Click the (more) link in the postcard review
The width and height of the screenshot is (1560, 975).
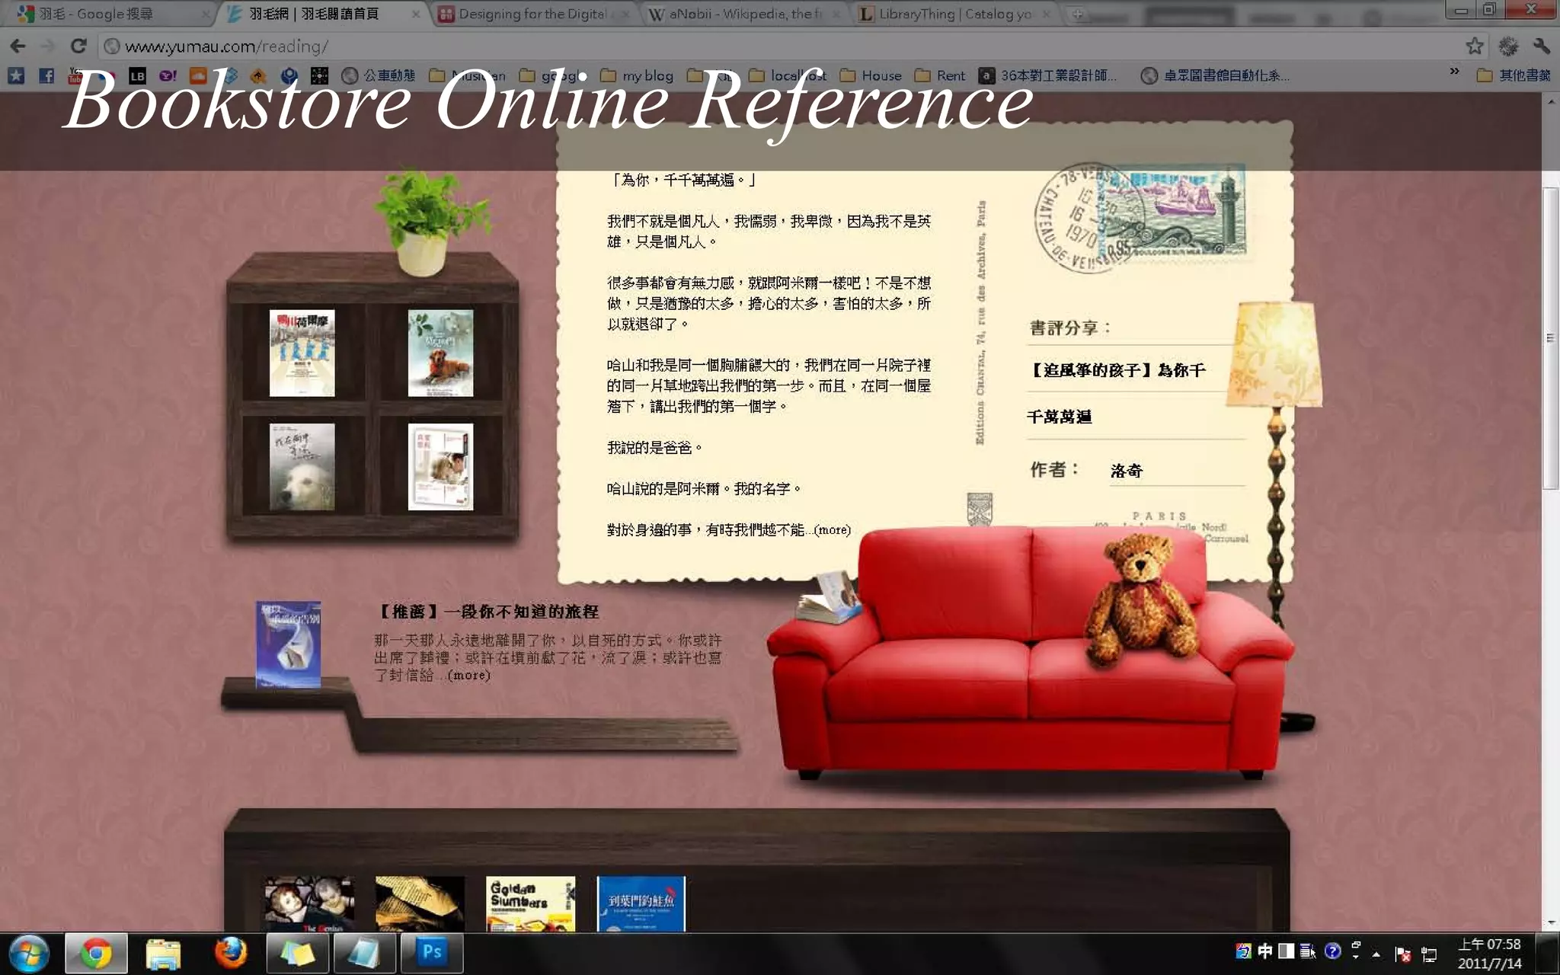[x=832, y=530]
